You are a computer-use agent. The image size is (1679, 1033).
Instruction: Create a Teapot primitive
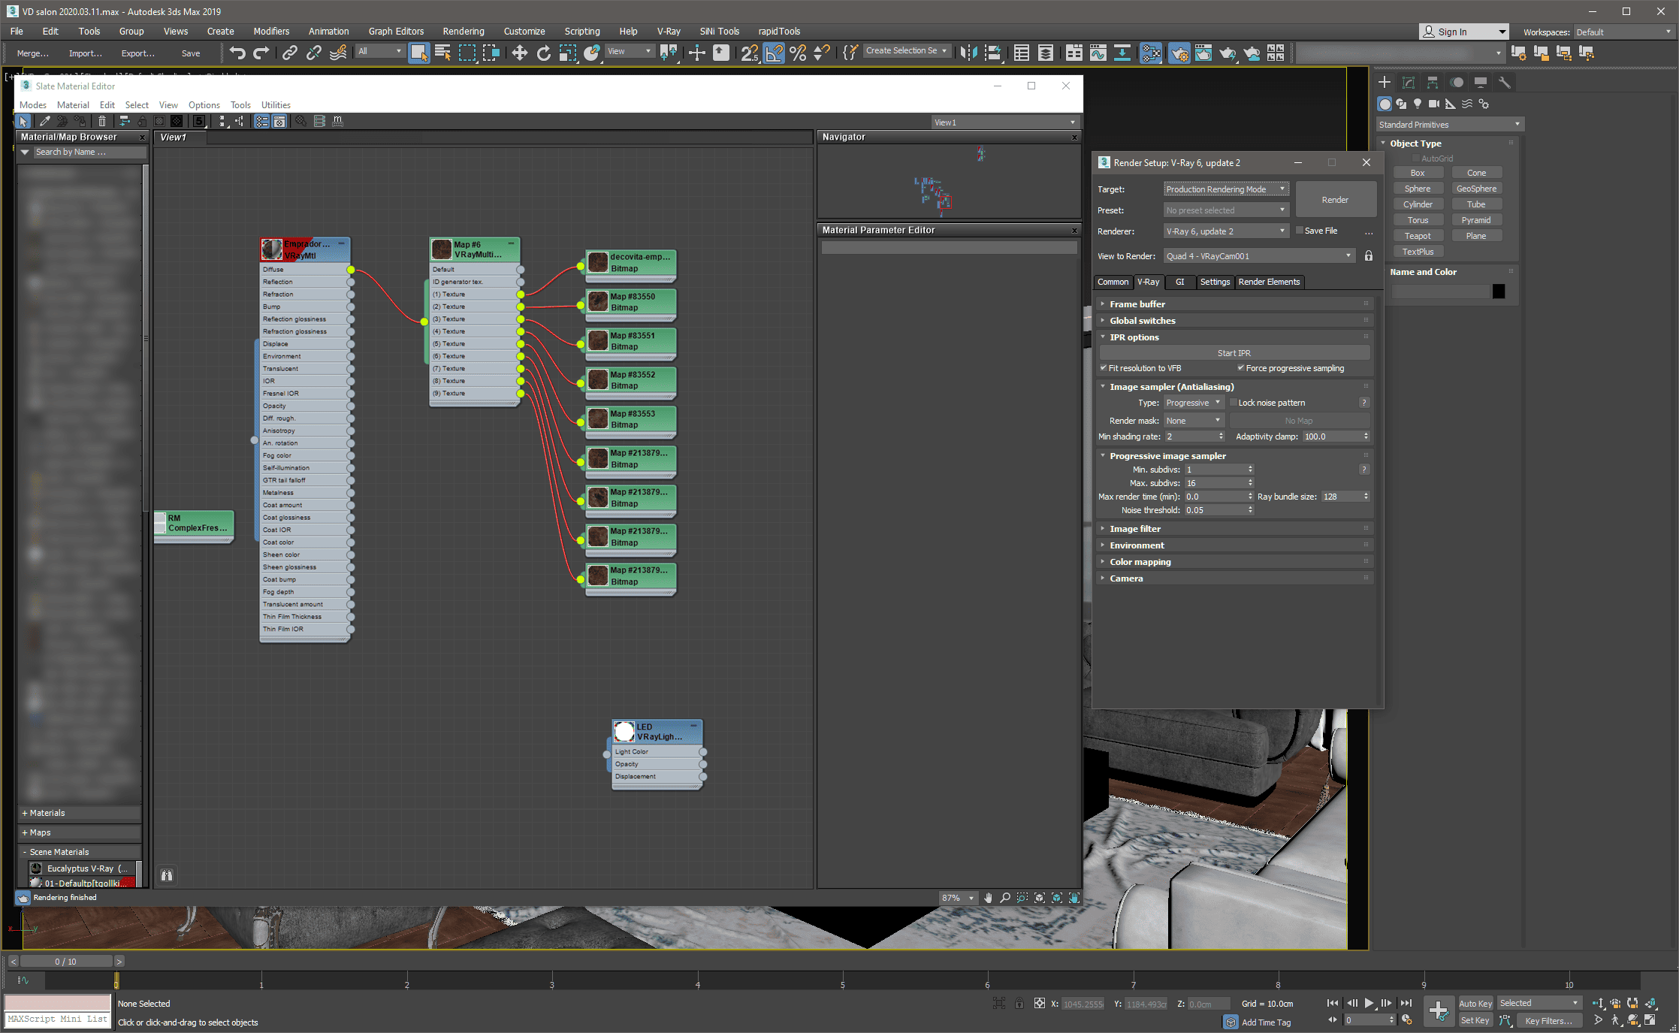pyautogui.click(x=1418, y=236)
